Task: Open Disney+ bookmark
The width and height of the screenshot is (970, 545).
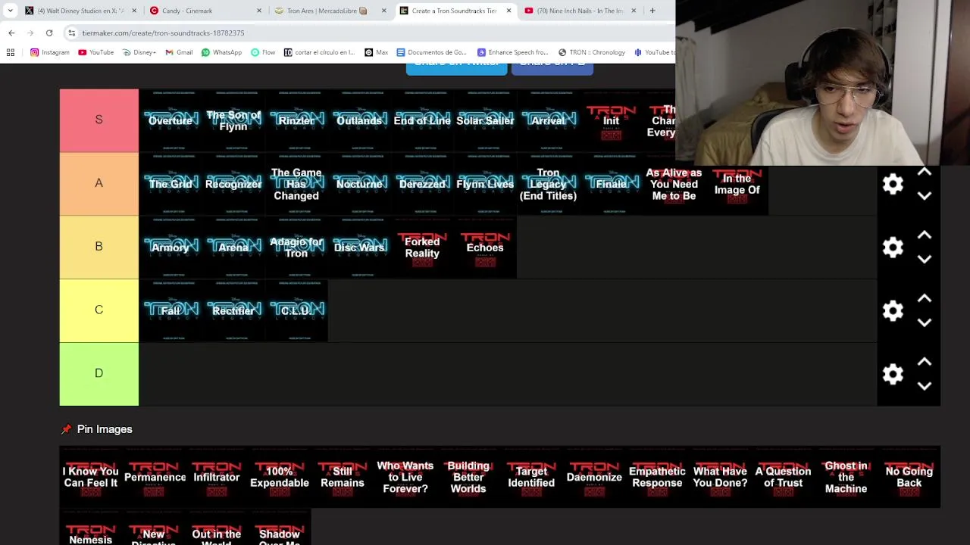Action: click(x=139, y=52)
